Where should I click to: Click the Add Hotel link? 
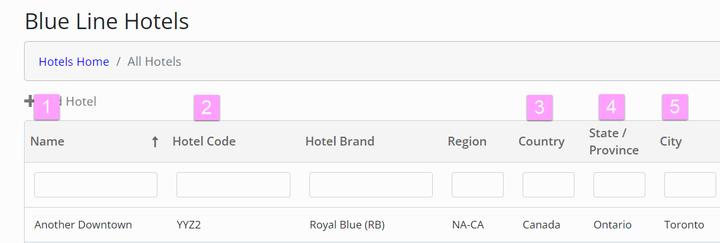pyautogui.click(x=61, y=101)
